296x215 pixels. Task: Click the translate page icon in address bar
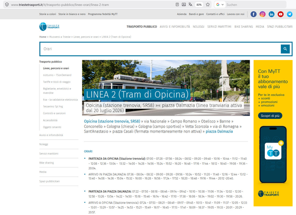pos(190,5)
